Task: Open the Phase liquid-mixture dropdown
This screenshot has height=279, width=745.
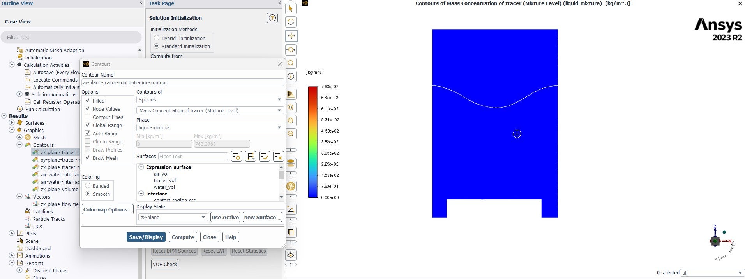Action: (x=210, y=127)
